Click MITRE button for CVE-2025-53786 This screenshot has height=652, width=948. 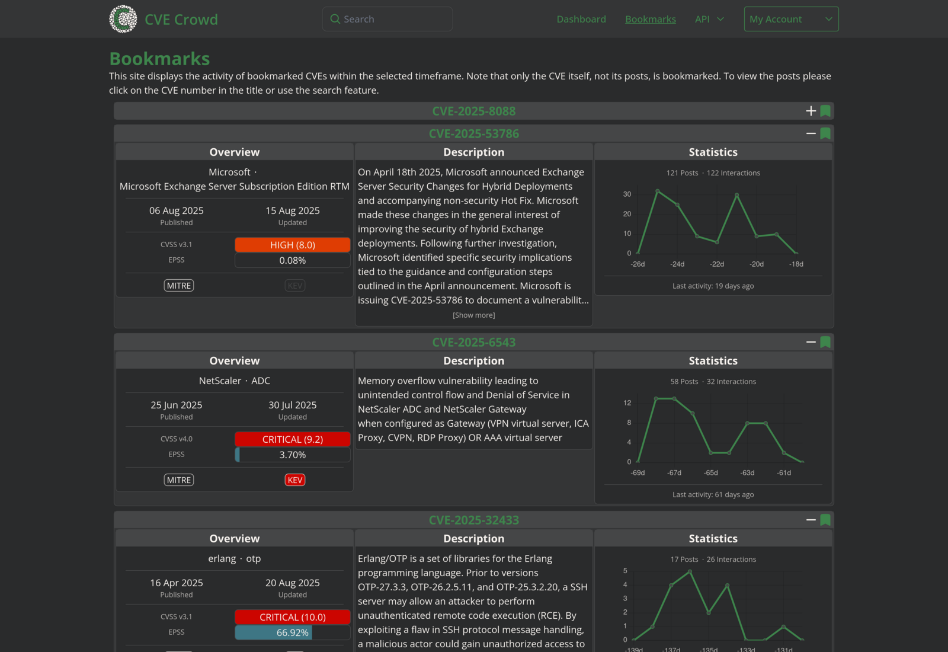pos(179,286)
